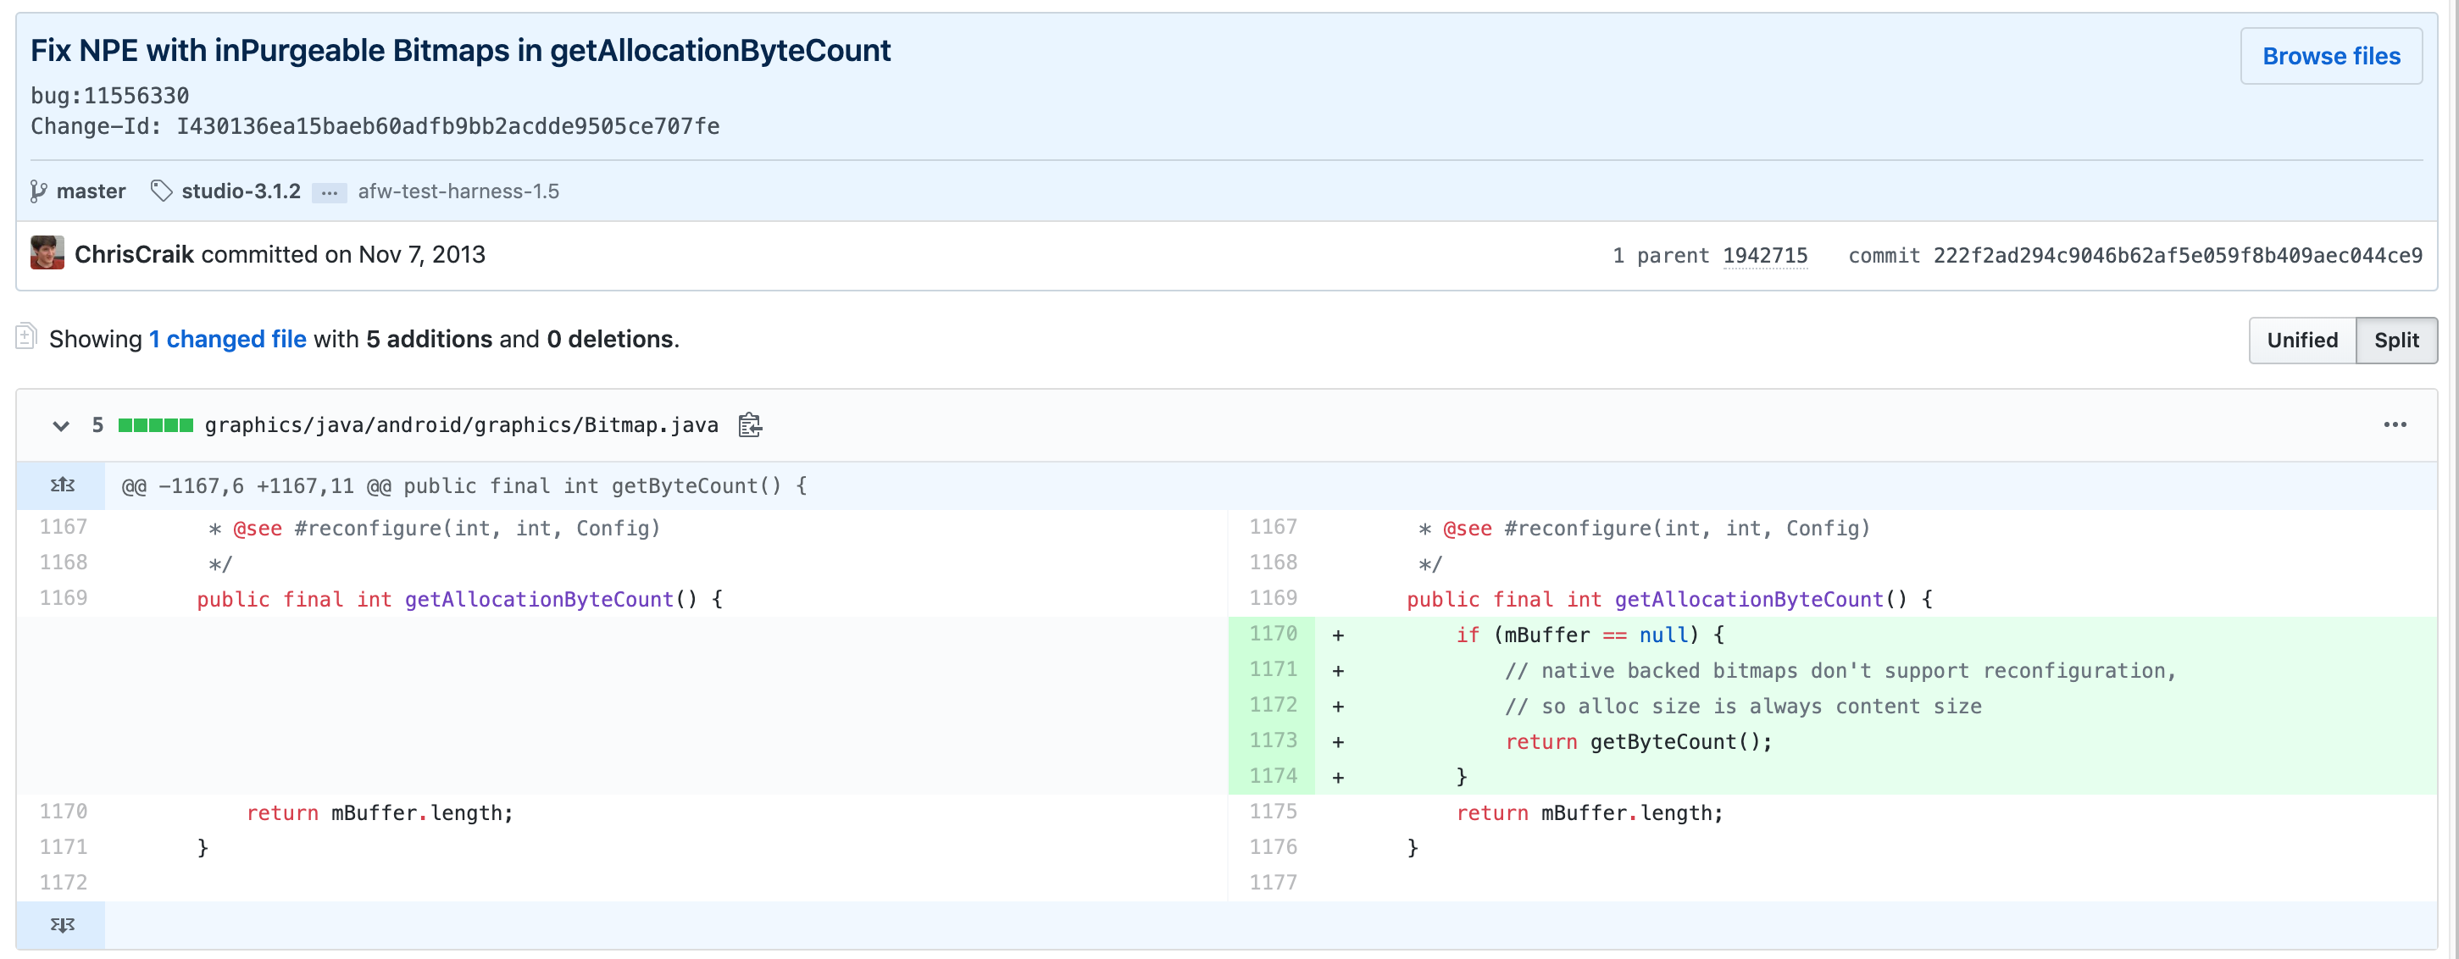Screen dimensions: 2459x959
Task: Click the tag icon beside studio-3.1.2
Action: [x=161, y=191]
